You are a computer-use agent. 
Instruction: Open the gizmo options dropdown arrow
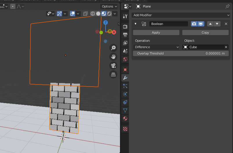pyautogui.click(x=65, y=14)
